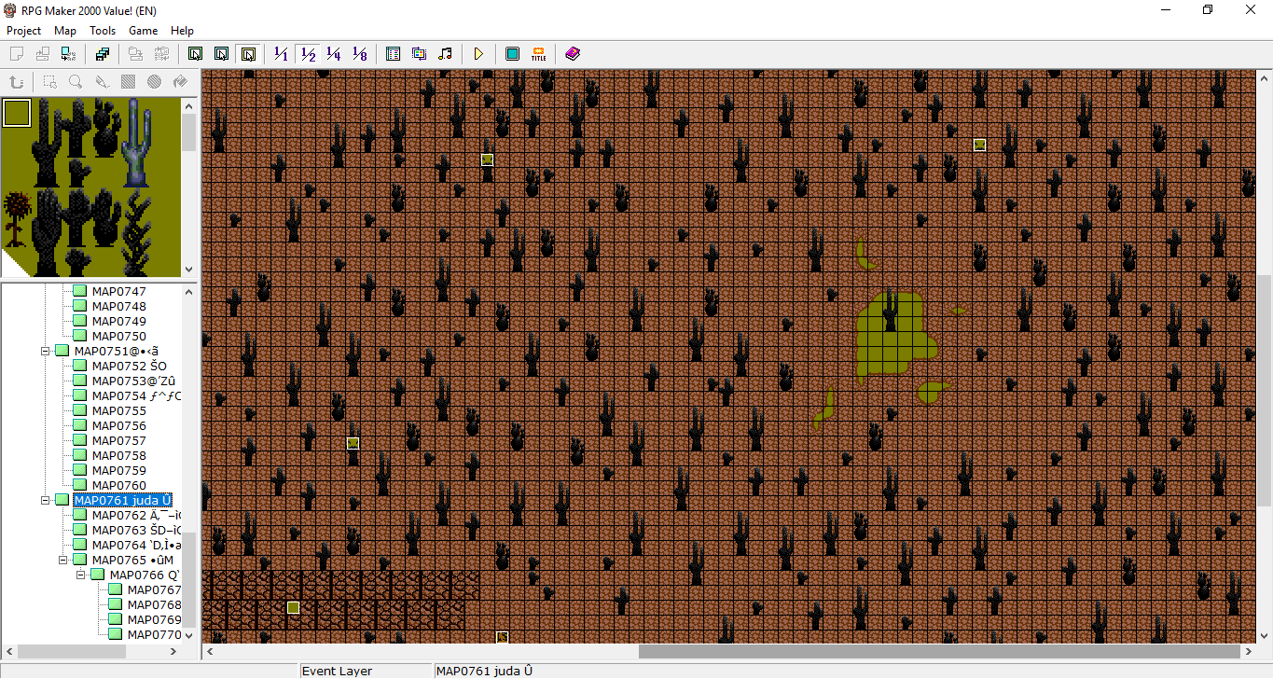Open the music note audio icon
The height and width of the screenshot is (679, 1273).
point(445,54)
